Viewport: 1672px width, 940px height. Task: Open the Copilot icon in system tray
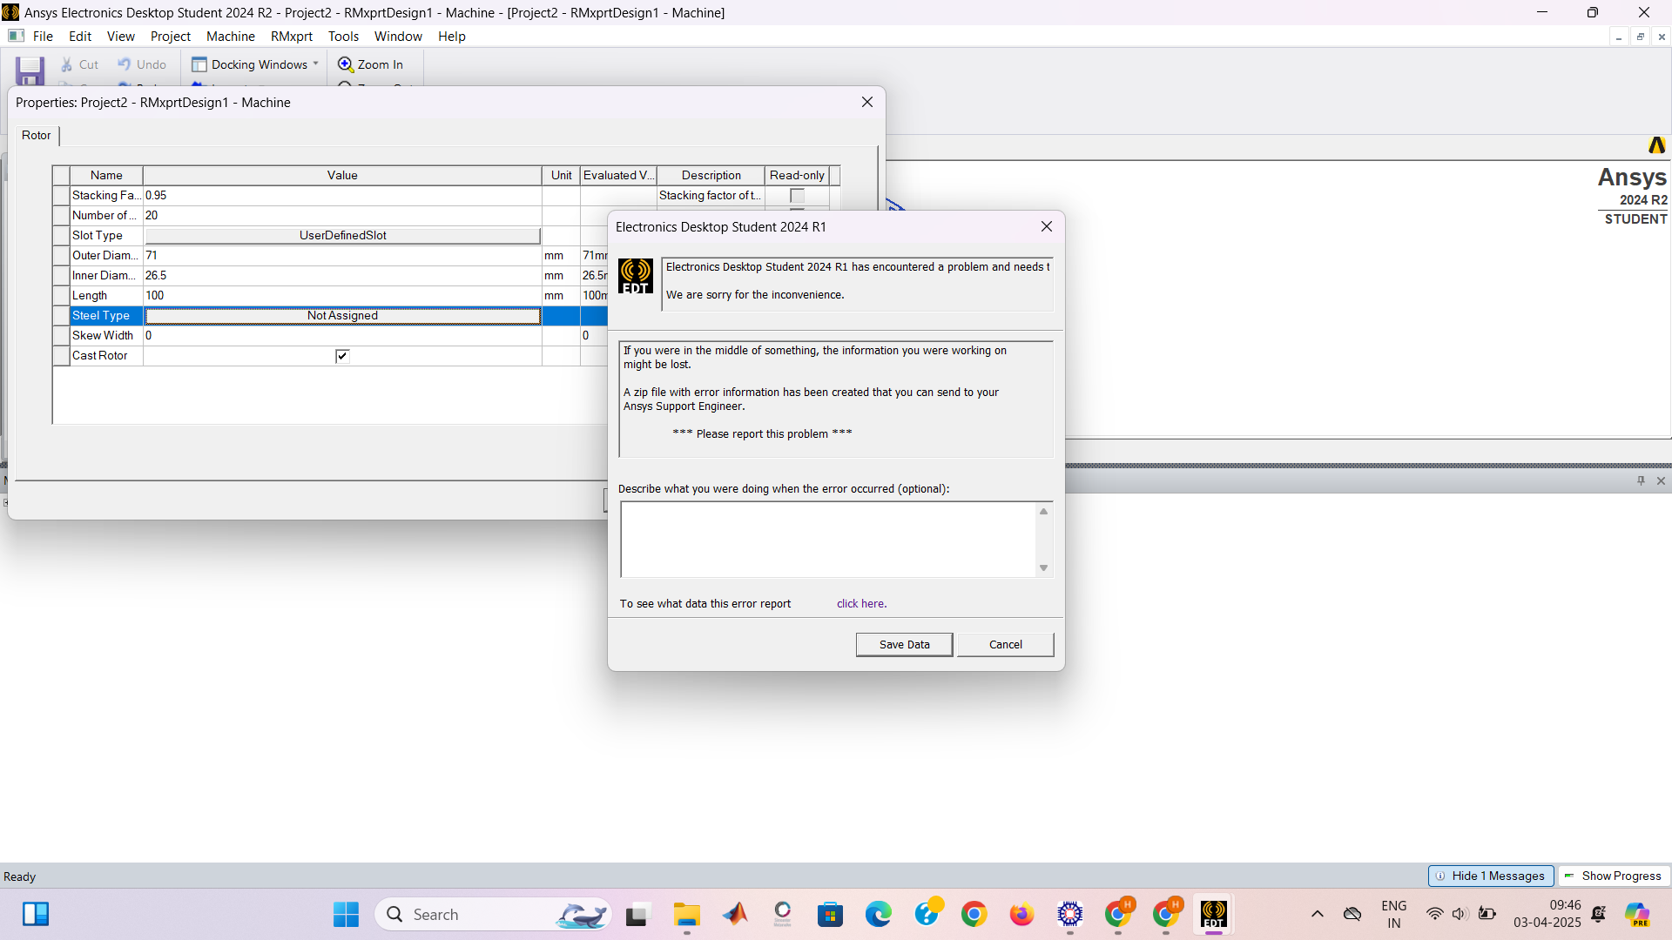[1638, 915]
